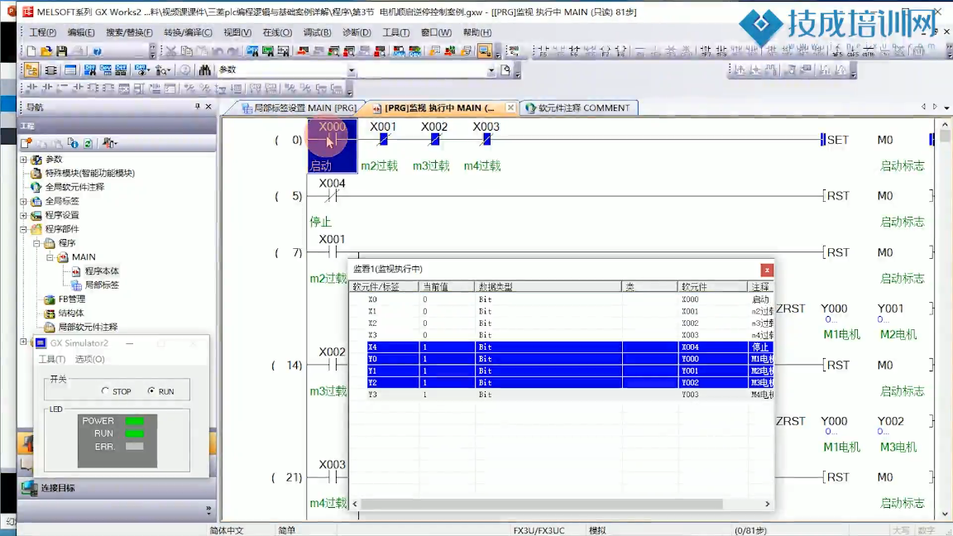Open the 调试(B) menu
Image resolution: width=953 pixels, height=536 pixels.
click(x=318, y=32)
